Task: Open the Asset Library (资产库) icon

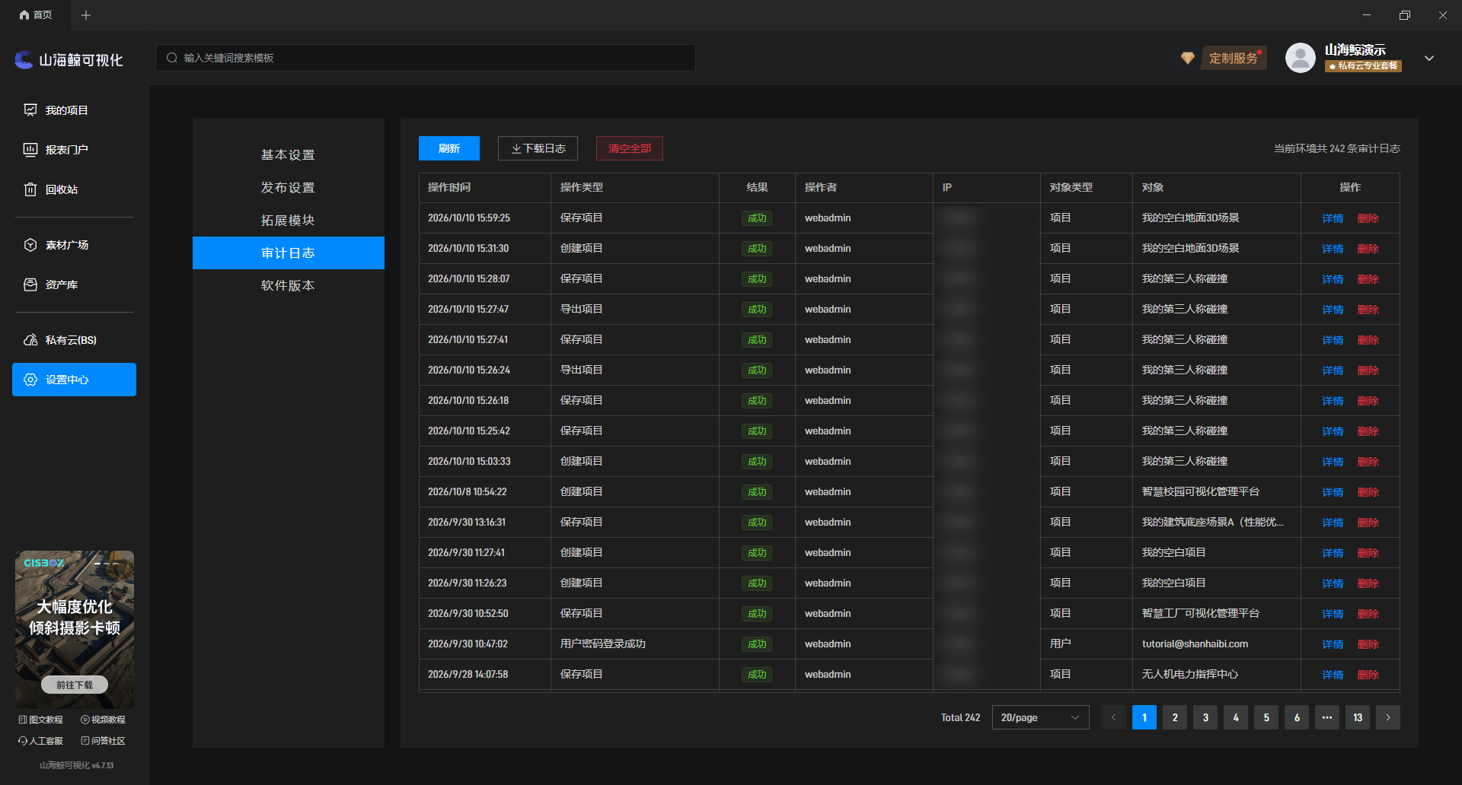Action: [30, 284]
